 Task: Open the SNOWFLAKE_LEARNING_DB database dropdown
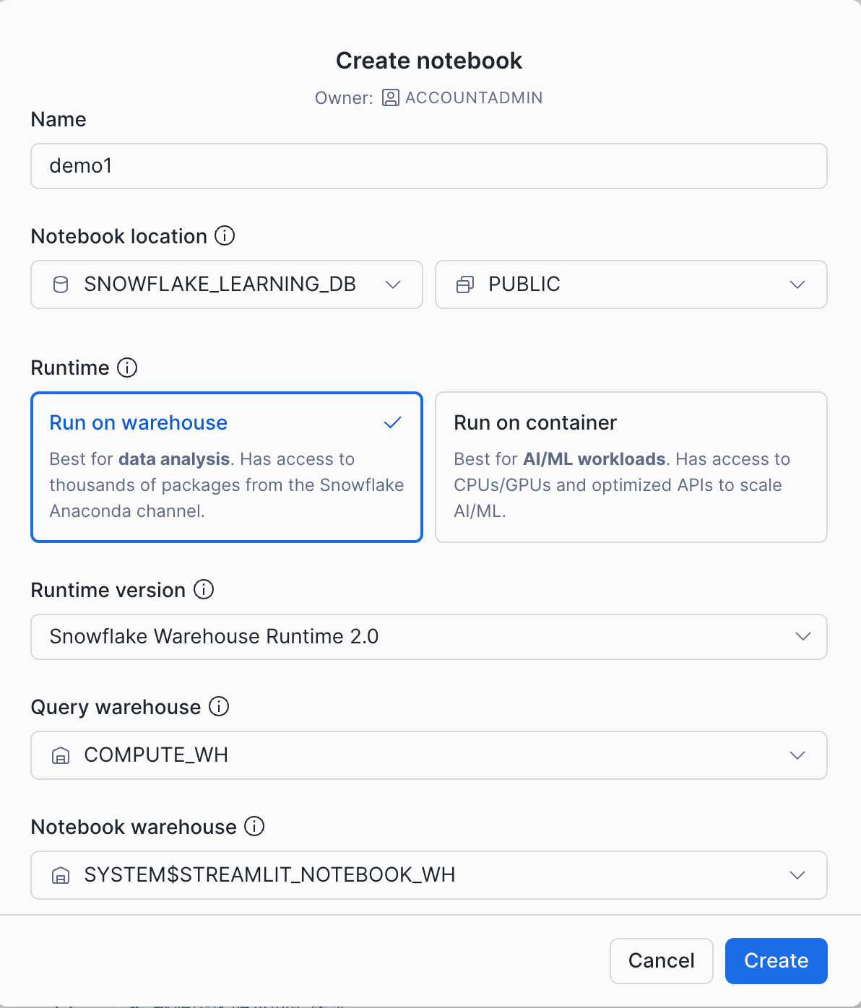pos(226,284)
